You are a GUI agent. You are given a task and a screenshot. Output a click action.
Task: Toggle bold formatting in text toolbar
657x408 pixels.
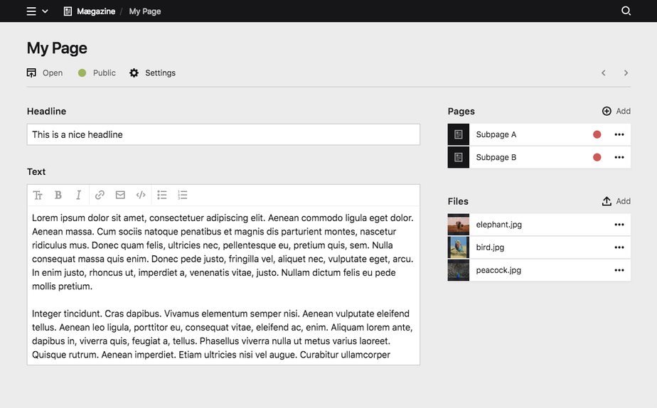pos(58,195)
